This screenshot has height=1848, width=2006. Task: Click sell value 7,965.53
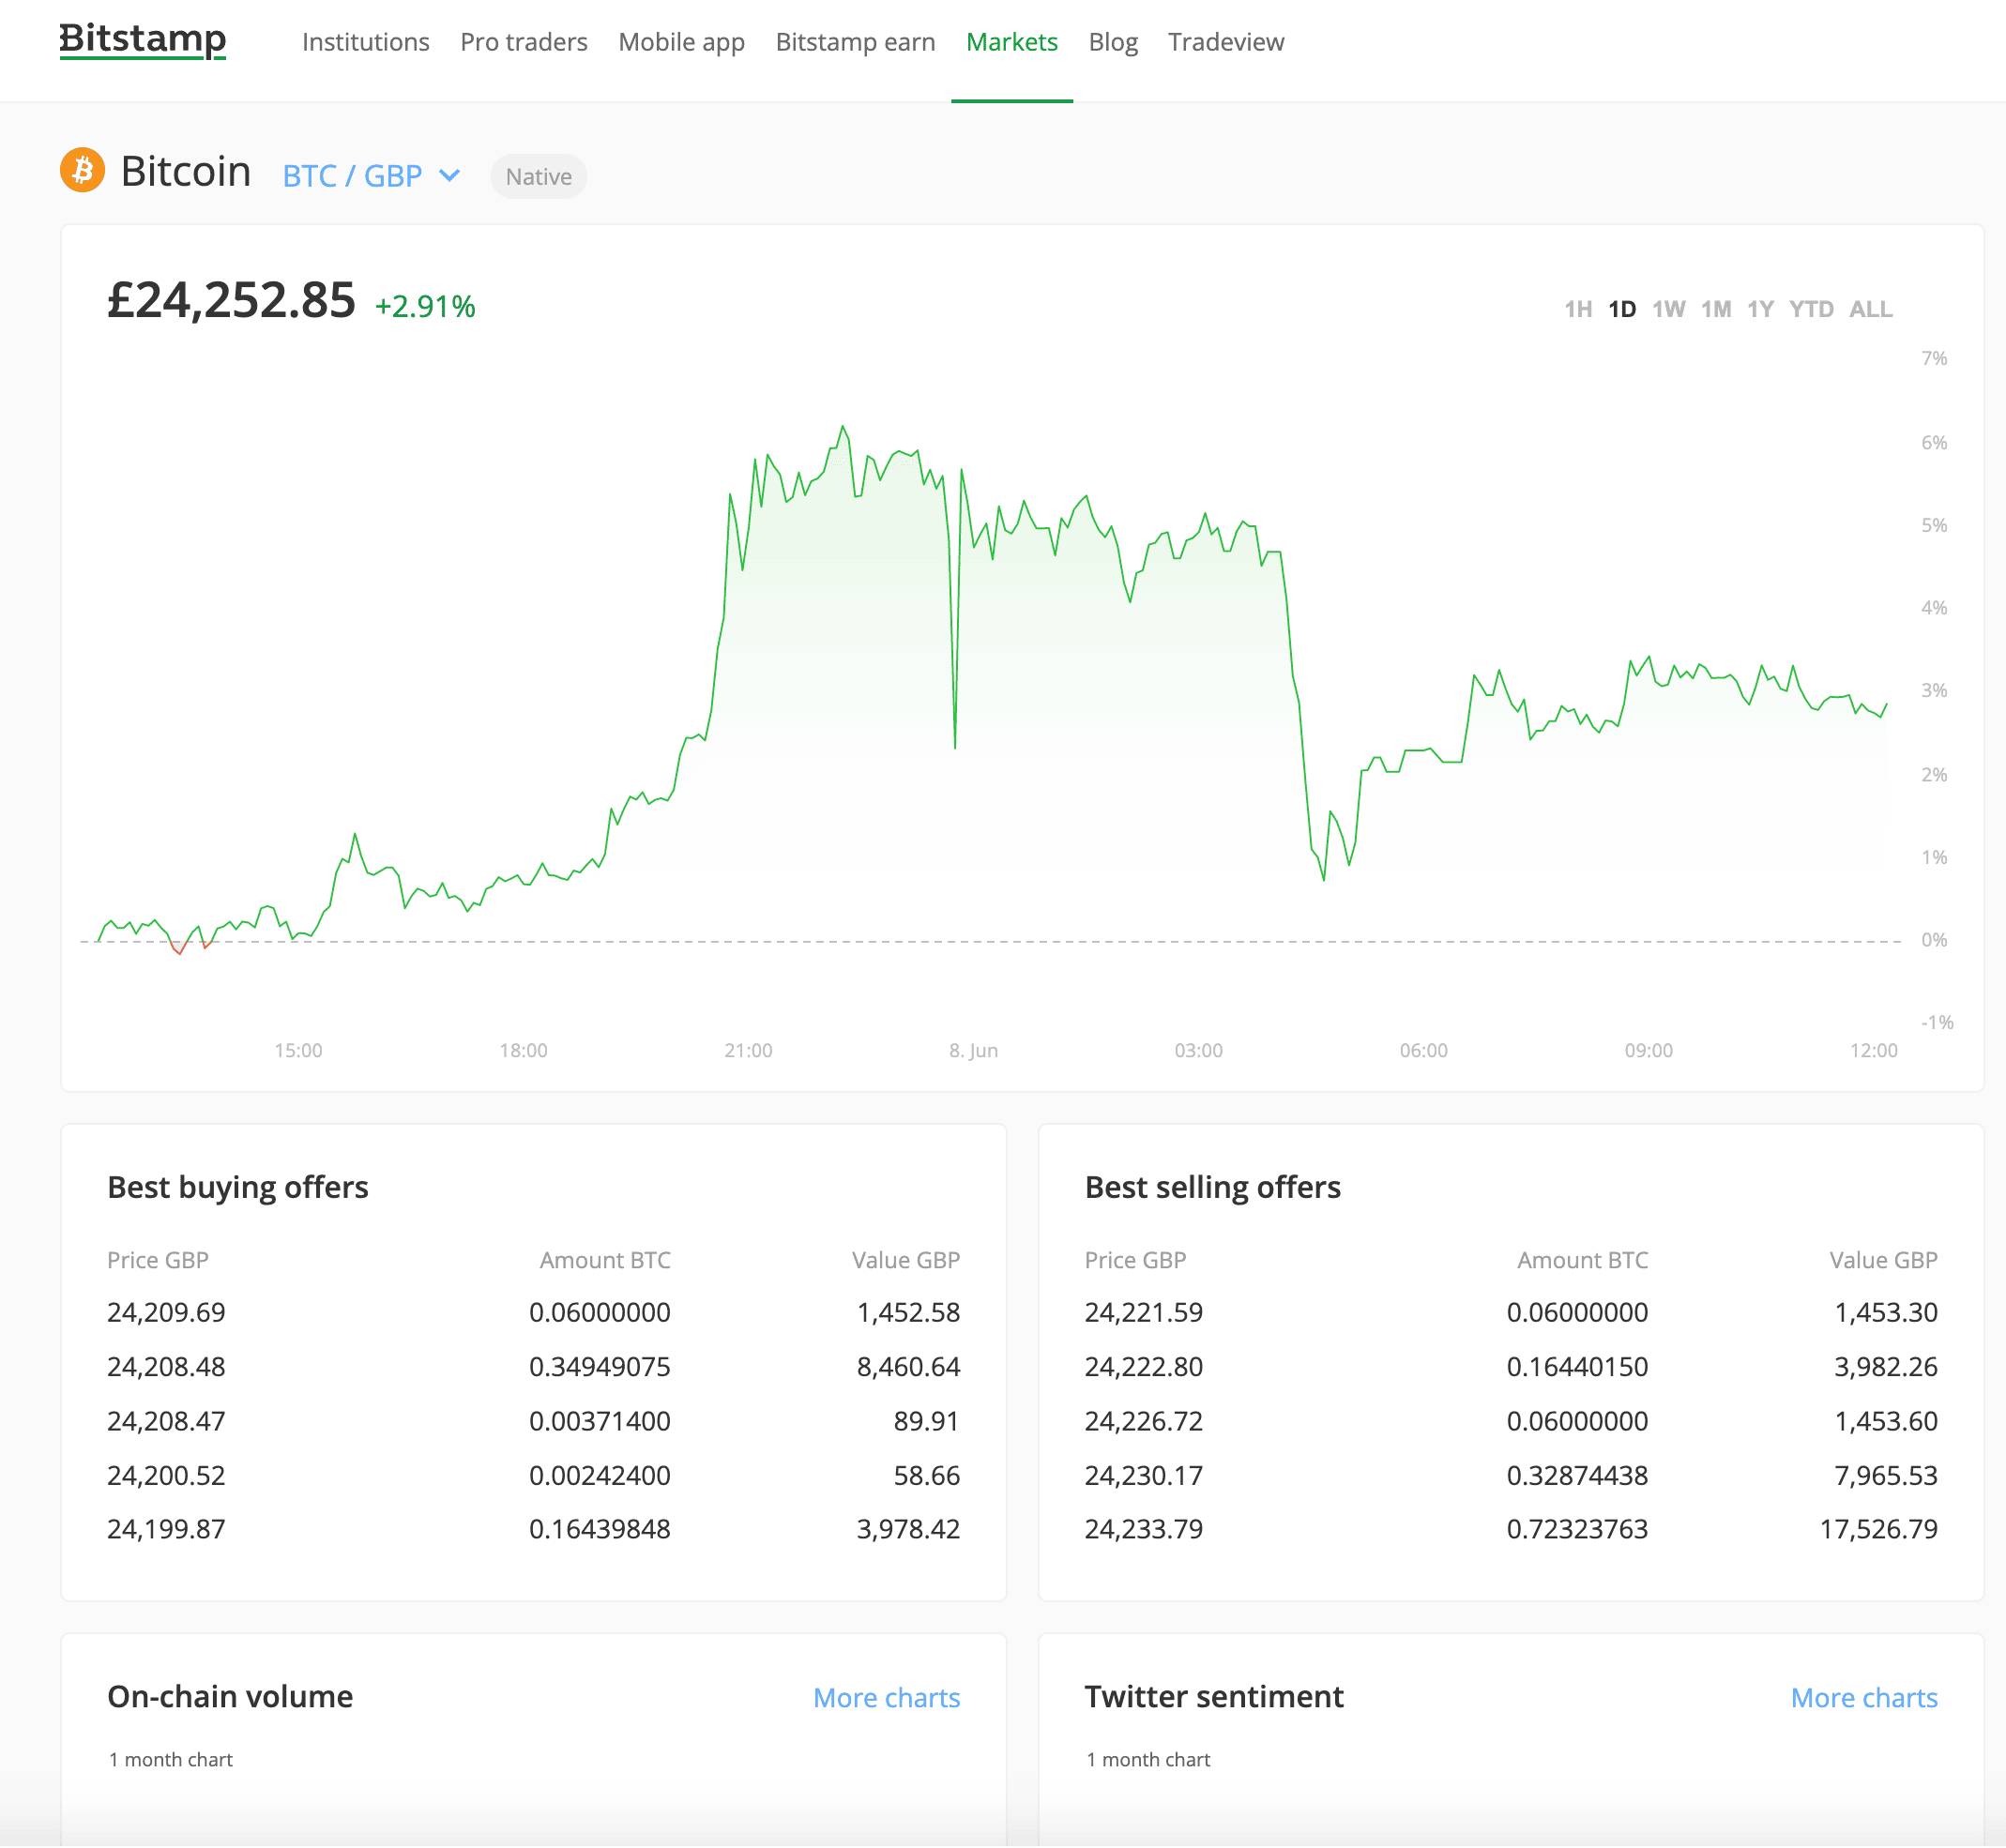[1886, 1475]
